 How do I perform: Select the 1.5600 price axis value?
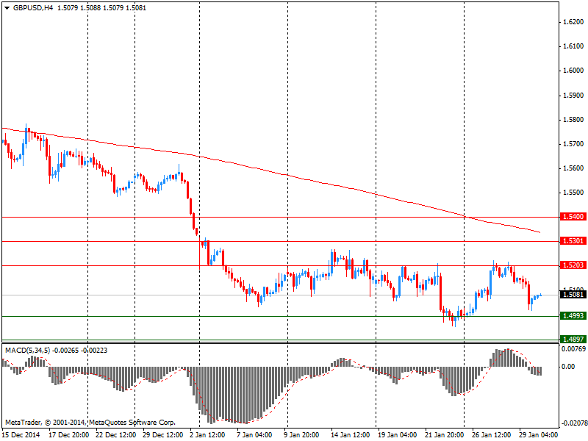[x=573, y=168]
